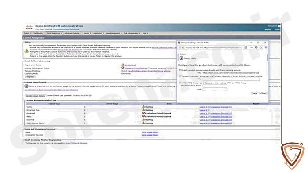Click the Register button

point(30,76)
